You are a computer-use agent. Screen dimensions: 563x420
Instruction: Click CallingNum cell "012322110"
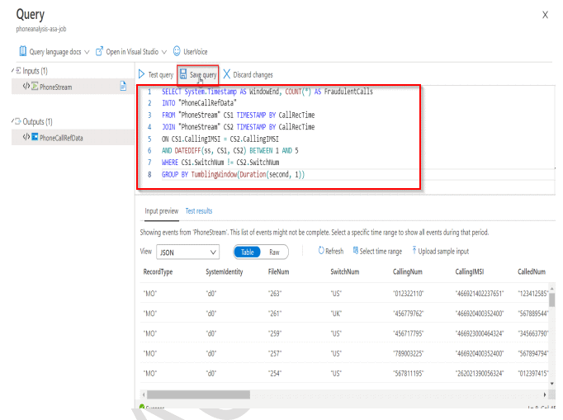409,294
